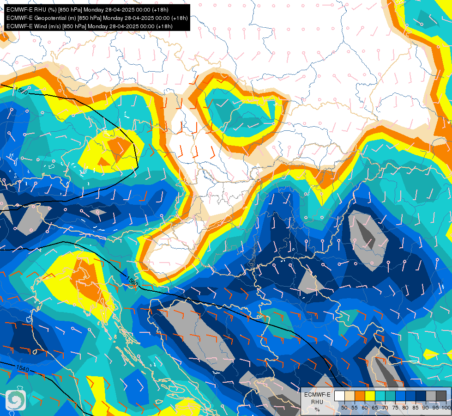
Task: Click the legend value 75
Action: tap(396, 408)
